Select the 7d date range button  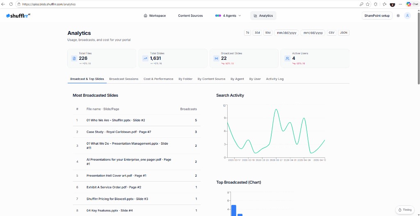[x=247, y=33]
